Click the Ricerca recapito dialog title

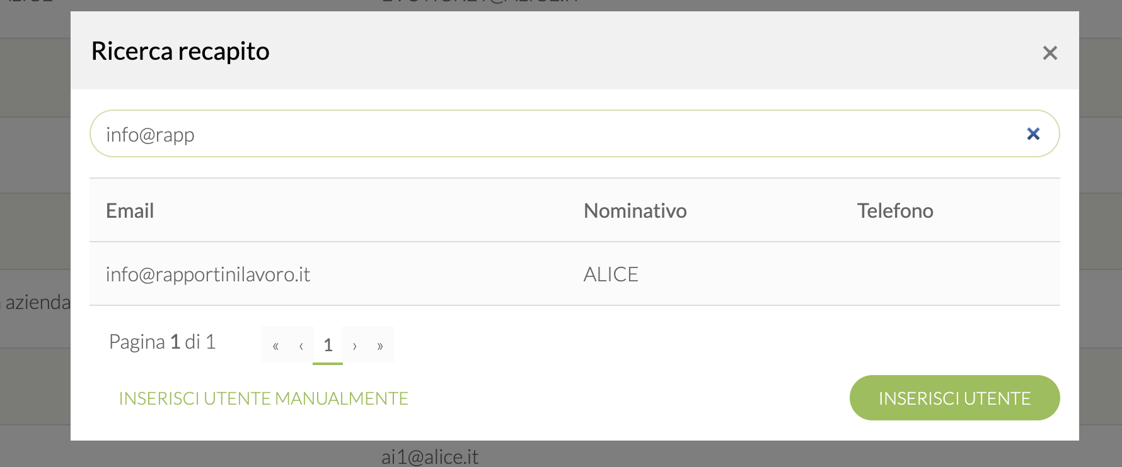pyautogui.click(x=180, y=51)
